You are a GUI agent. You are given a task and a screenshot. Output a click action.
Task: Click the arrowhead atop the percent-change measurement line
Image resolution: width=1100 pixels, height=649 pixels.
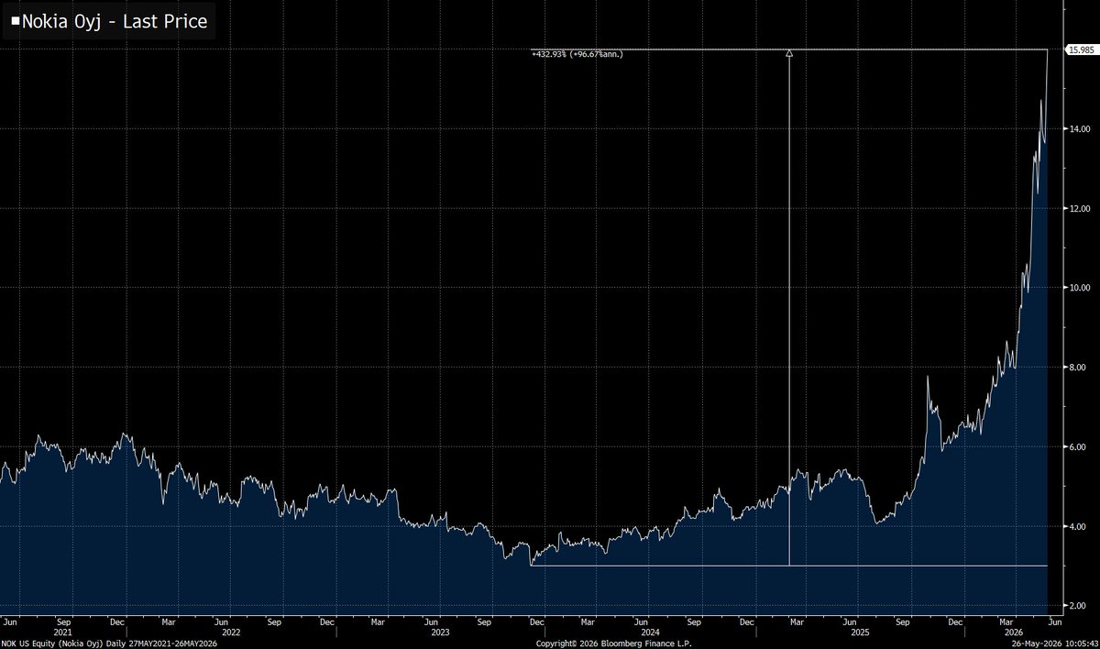(x=789, y=54)
